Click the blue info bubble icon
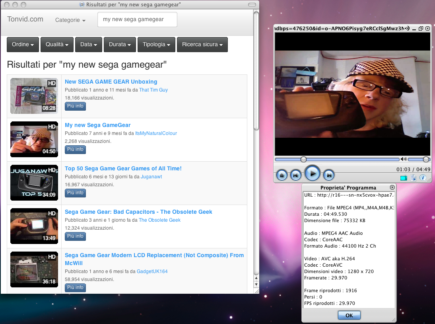 (423, 178)
